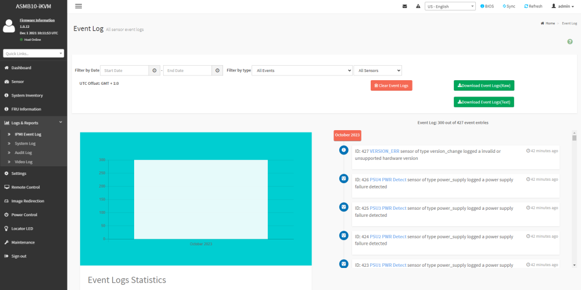Open the All Events type dropdown
The image size is (581, 290).
point(302,70)
